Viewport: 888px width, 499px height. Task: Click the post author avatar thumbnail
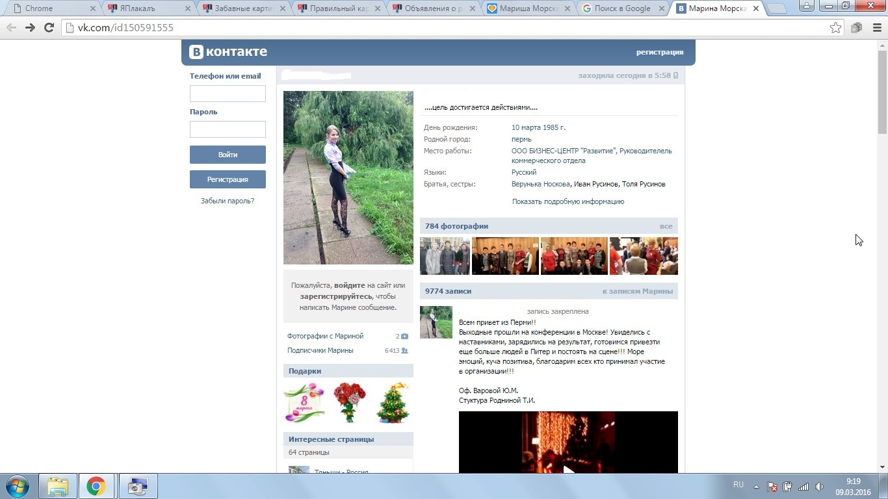pyautogui.click(x=436, y=322)
